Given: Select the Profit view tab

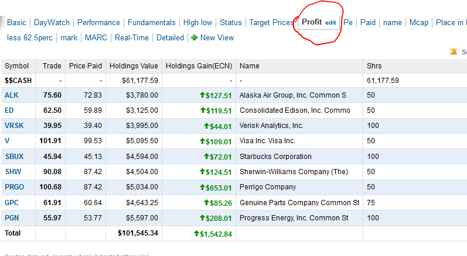Looking at the screenshot, I should (x=312, y=22).
